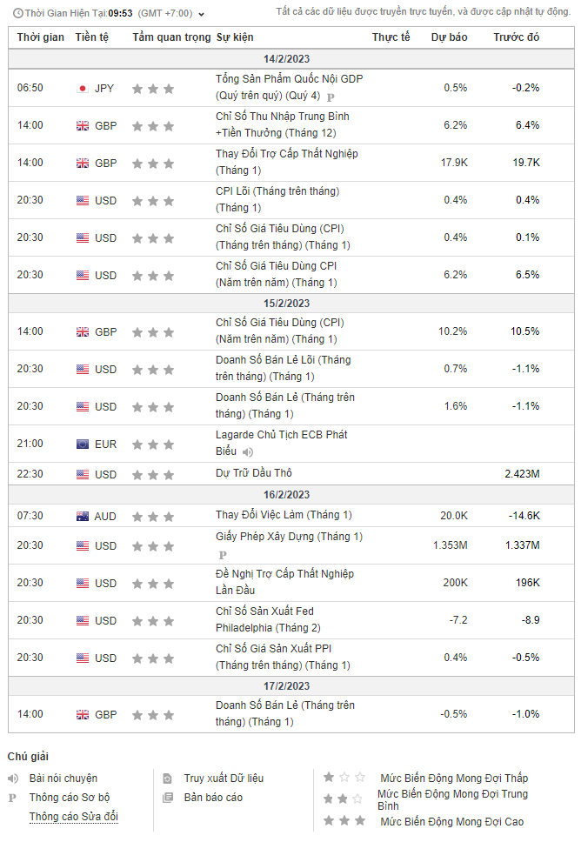Click the EU flag in EUR row
Image resolution: width=581 pixels, height=842 pixels.
pyautogui.click(x=83, y=444)
